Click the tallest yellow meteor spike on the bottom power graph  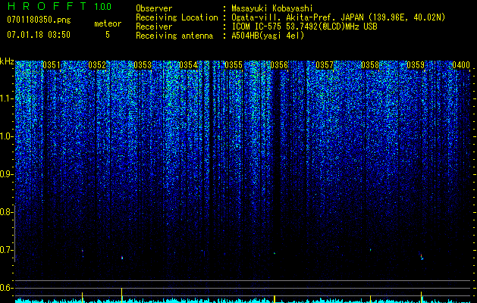click(121, 295)
